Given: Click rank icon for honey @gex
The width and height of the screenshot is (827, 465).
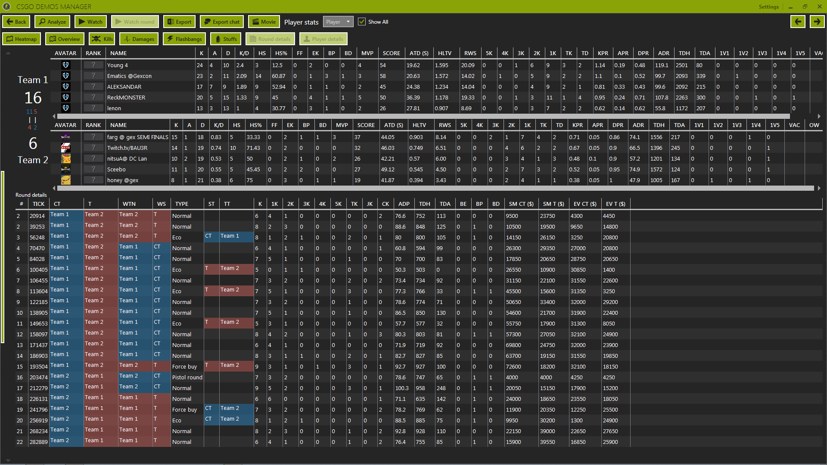Looking at the screenshot, I should (93, 180).
